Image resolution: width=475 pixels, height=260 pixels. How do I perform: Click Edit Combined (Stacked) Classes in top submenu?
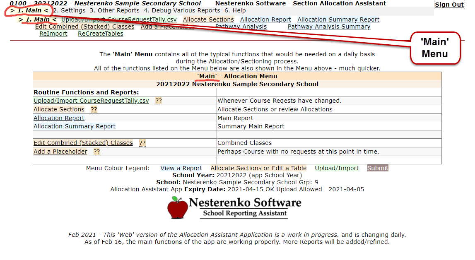[x=84, y=27]
